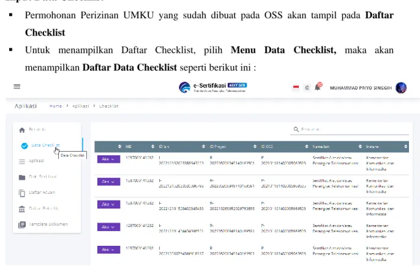Image resolution: width=420 pixels, height=266 pixels.
Task: Go to Home in the breadcrumb
Action: pos(56,106)
